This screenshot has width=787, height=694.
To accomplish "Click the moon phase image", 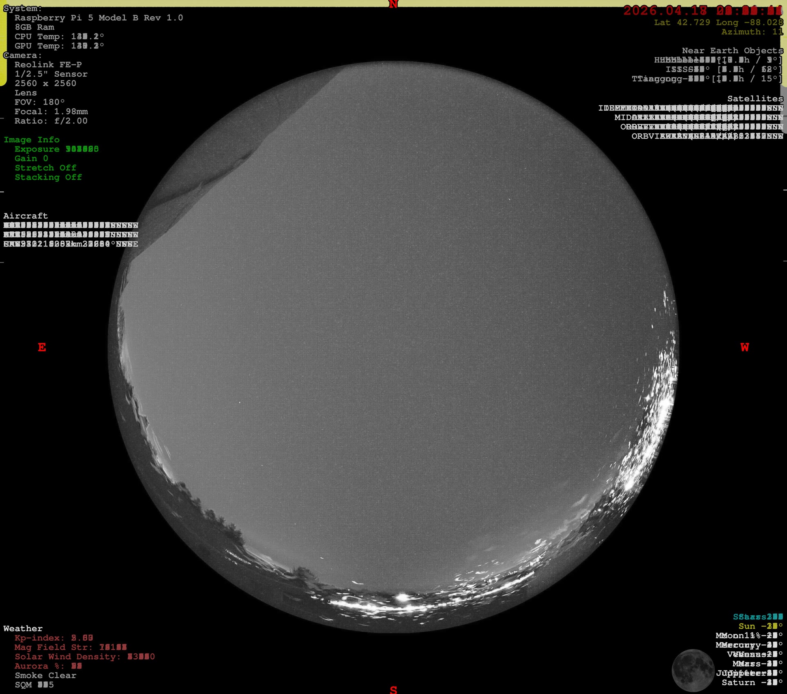I will [693, 670].
